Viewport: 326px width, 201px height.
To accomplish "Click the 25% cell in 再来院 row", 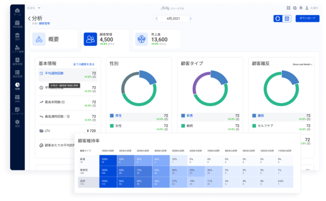I will click(x=196, y=171).
